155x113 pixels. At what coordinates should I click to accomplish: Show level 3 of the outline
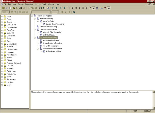[x=76, y=8]
